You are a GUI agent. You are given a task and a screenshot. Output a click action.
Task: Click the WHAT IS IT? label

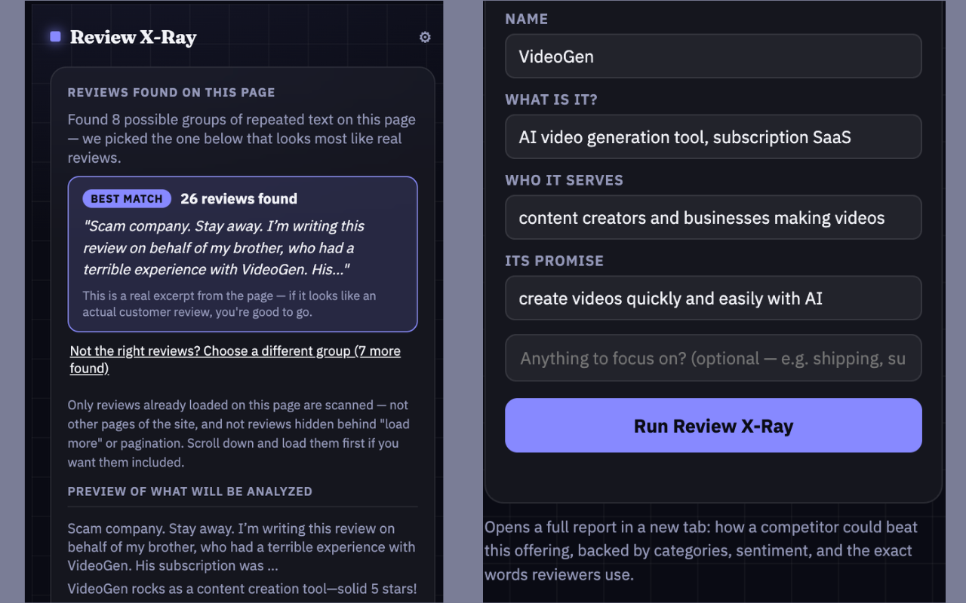click(551, 99)
